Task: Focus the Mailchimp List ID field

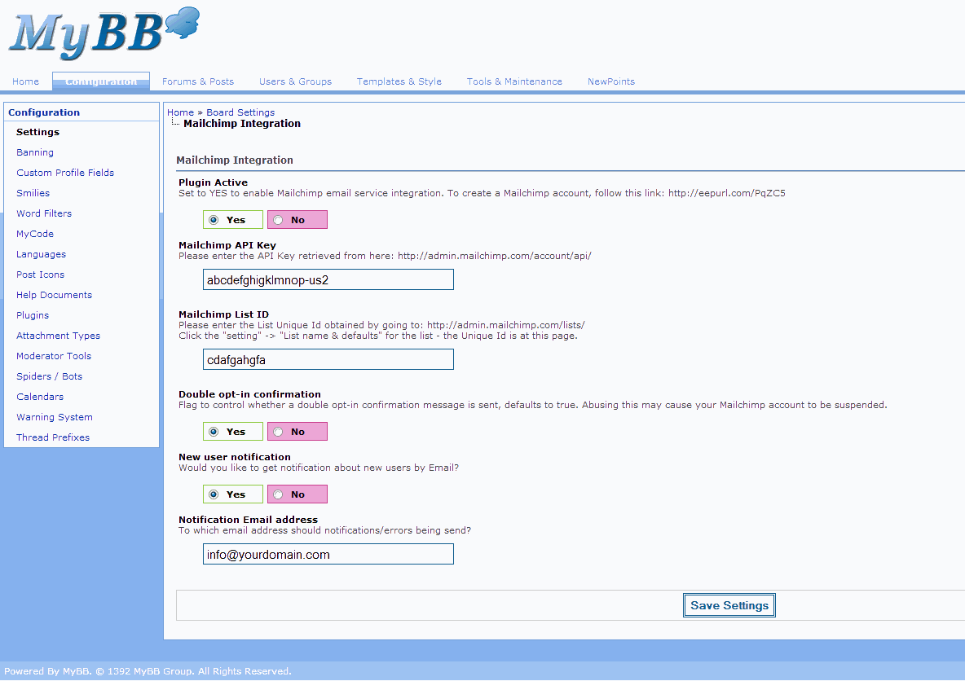Action: (x=328, y=359)
